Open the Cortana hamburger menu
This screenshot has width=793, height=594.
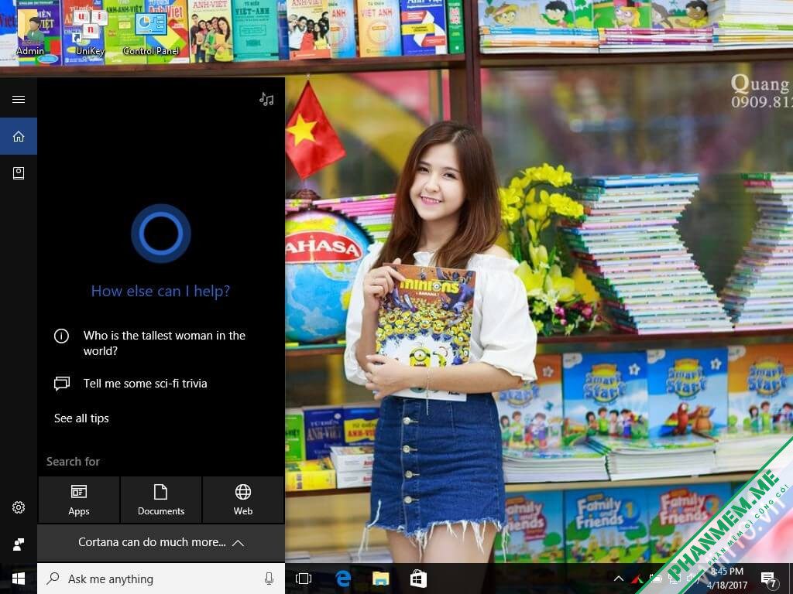point(19,99)
